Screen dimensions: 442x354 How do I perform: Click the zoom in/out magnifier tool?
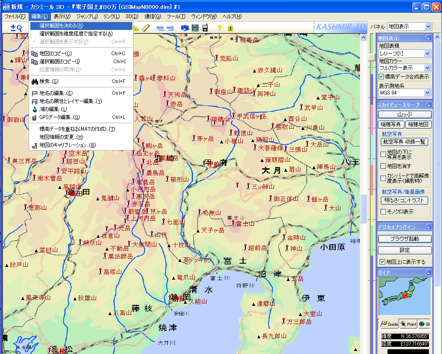pos(16,28)
